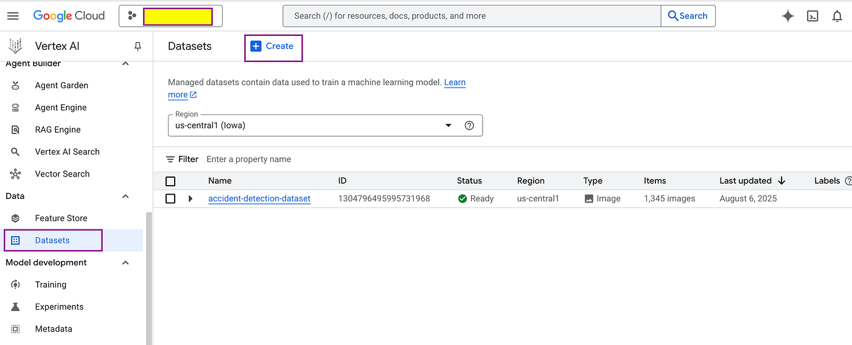This screenshot has height=345, width=852.
Task: Open Gemini AI sparkle icon
Action: pos(788,16)
